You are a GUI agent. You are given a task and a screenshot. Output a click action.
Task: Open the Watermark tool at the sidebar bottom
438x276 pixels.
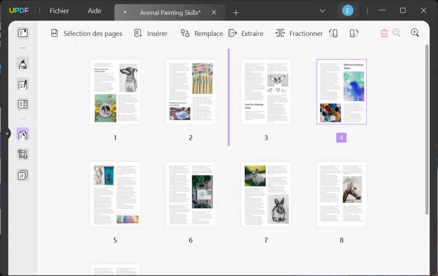pyautogui.click(x=23, y=175)
